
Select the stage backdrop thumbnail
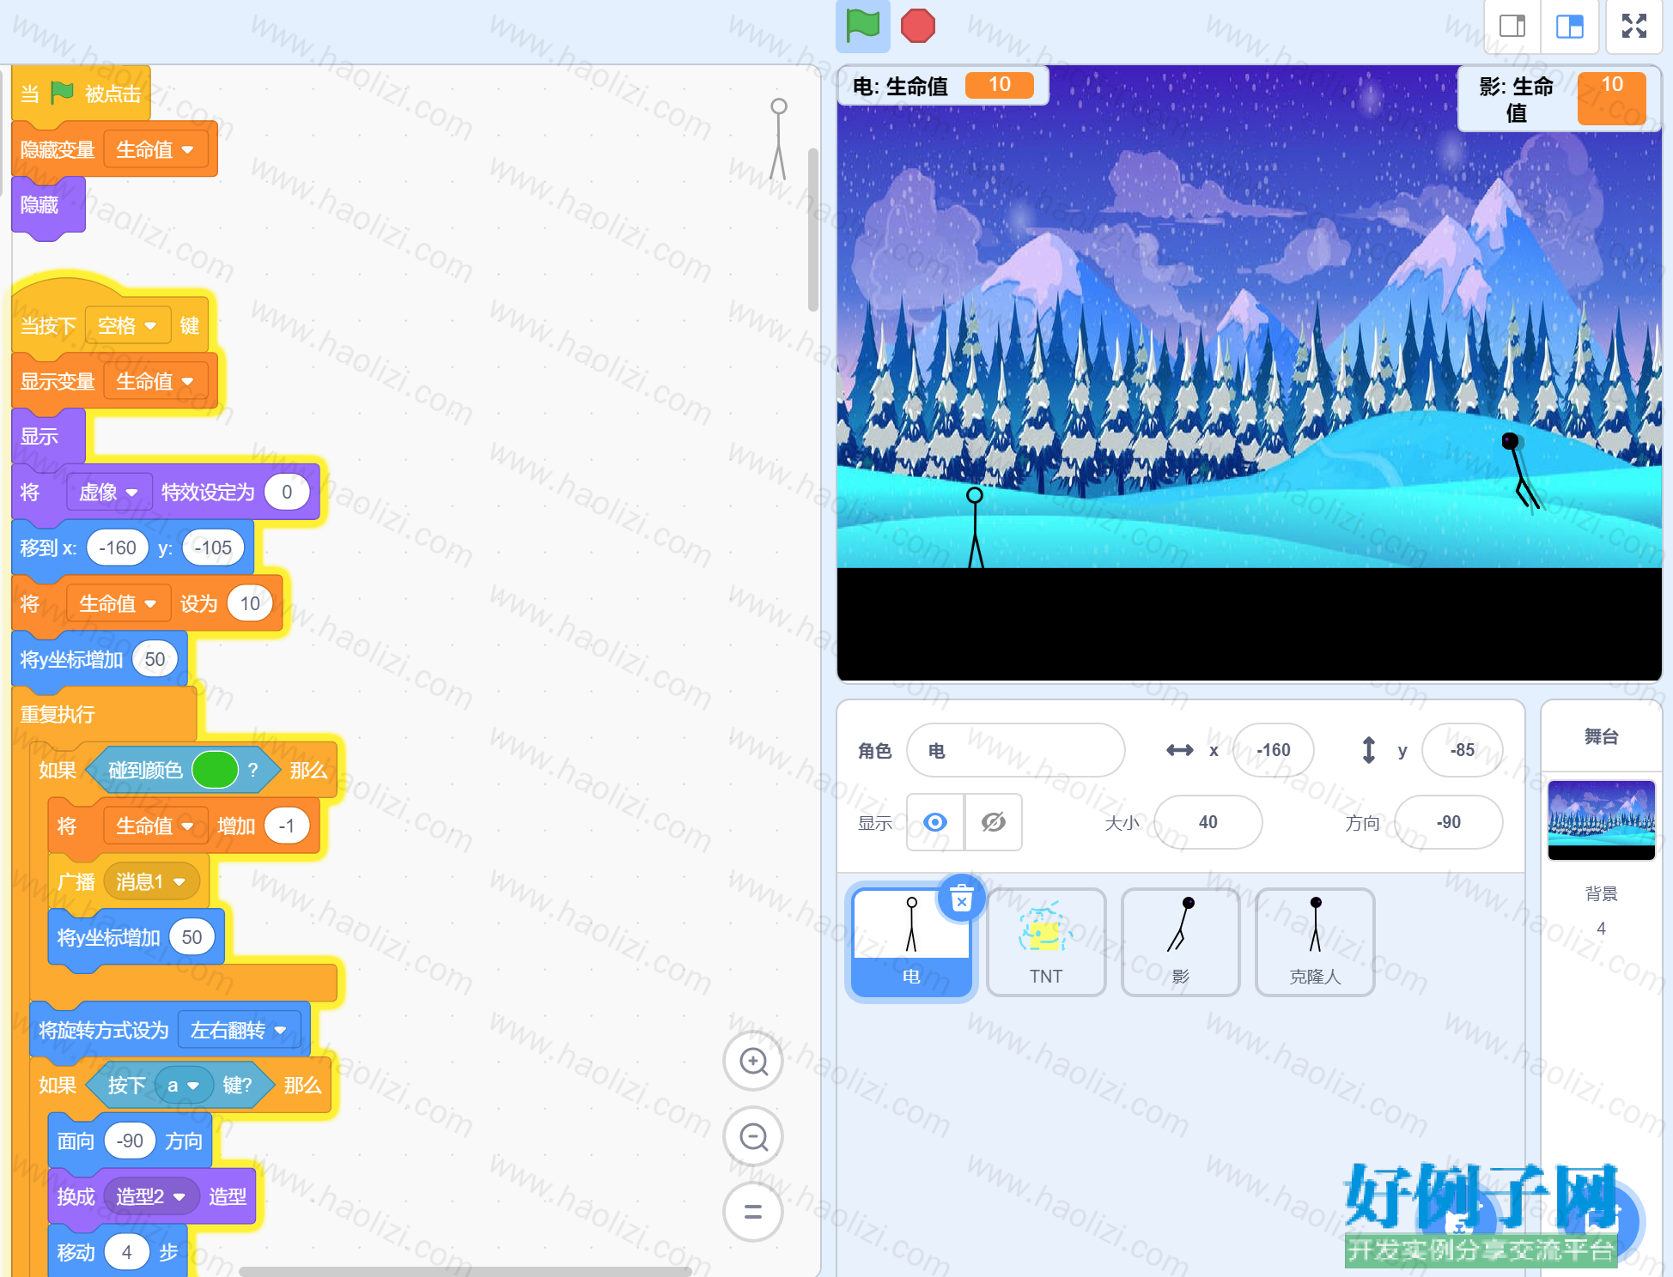[x=1601, y=820]
